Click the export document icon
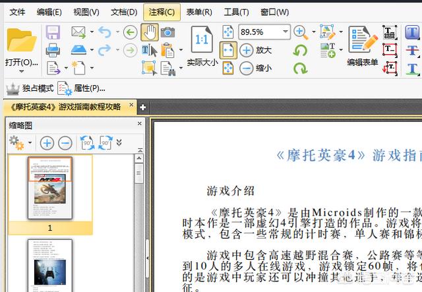Image resolution: width=422 pixels, height=292 pixels. coord(53,68)
